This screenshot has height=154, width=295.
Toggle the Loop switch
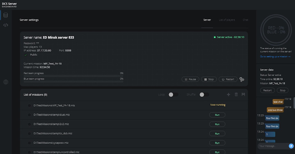173,95
